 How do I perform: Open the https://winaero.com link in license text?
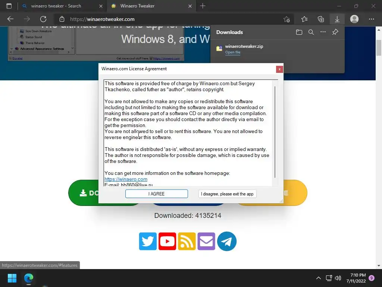tap(126, 179)
